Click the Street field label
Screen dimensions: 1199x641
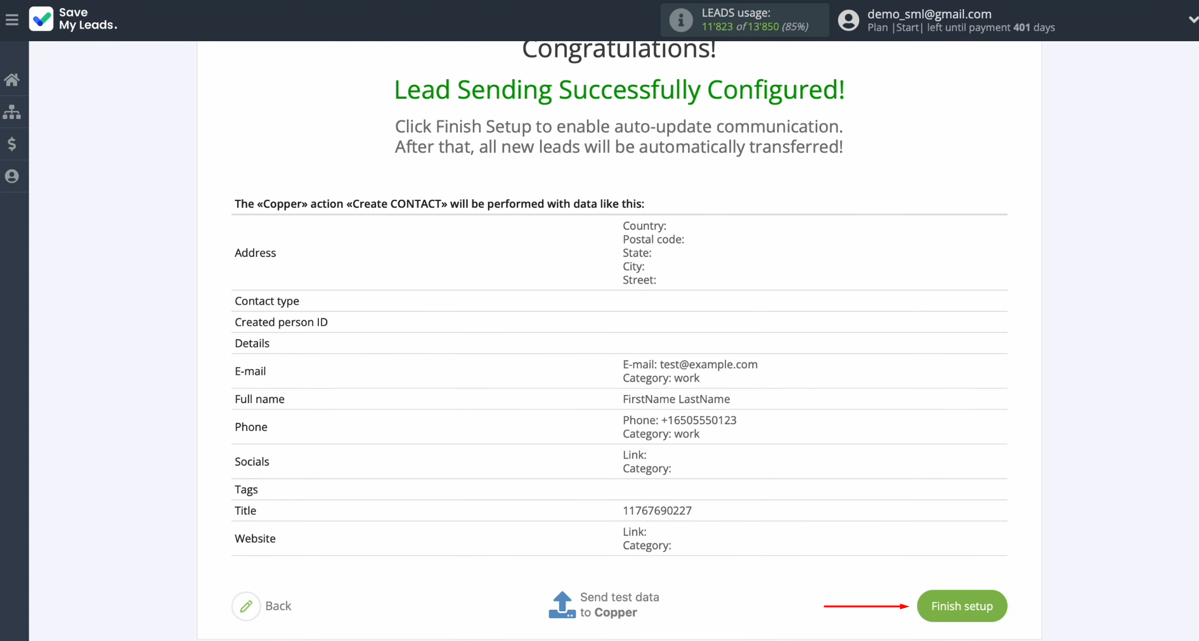(x=639, y=280)
